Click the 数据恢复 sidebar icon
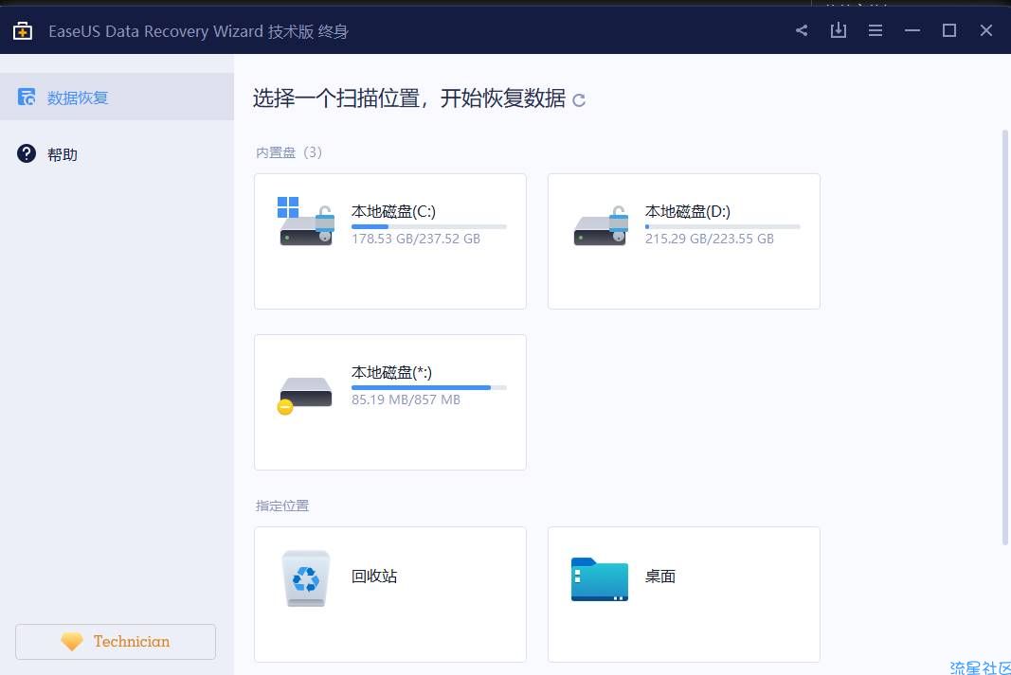This screenshot has width=1011, height=675. pyautogui.click(x=27, y=97)
